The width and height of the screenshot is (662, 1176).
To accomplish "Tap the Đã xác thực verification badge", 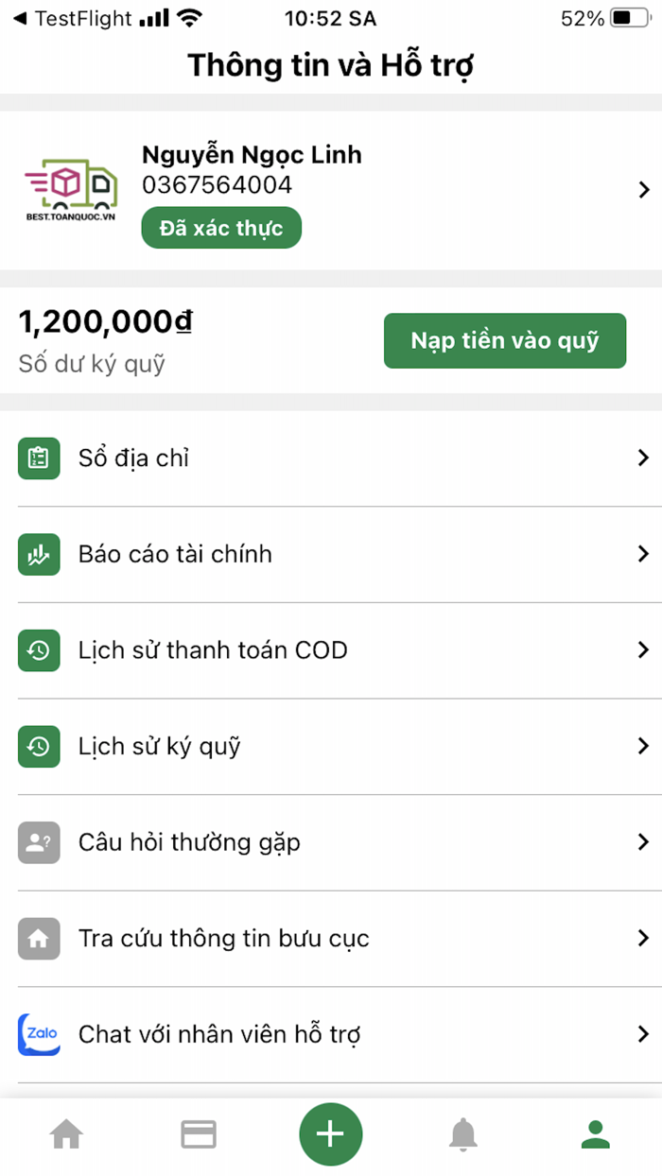I will click(220, 228).
